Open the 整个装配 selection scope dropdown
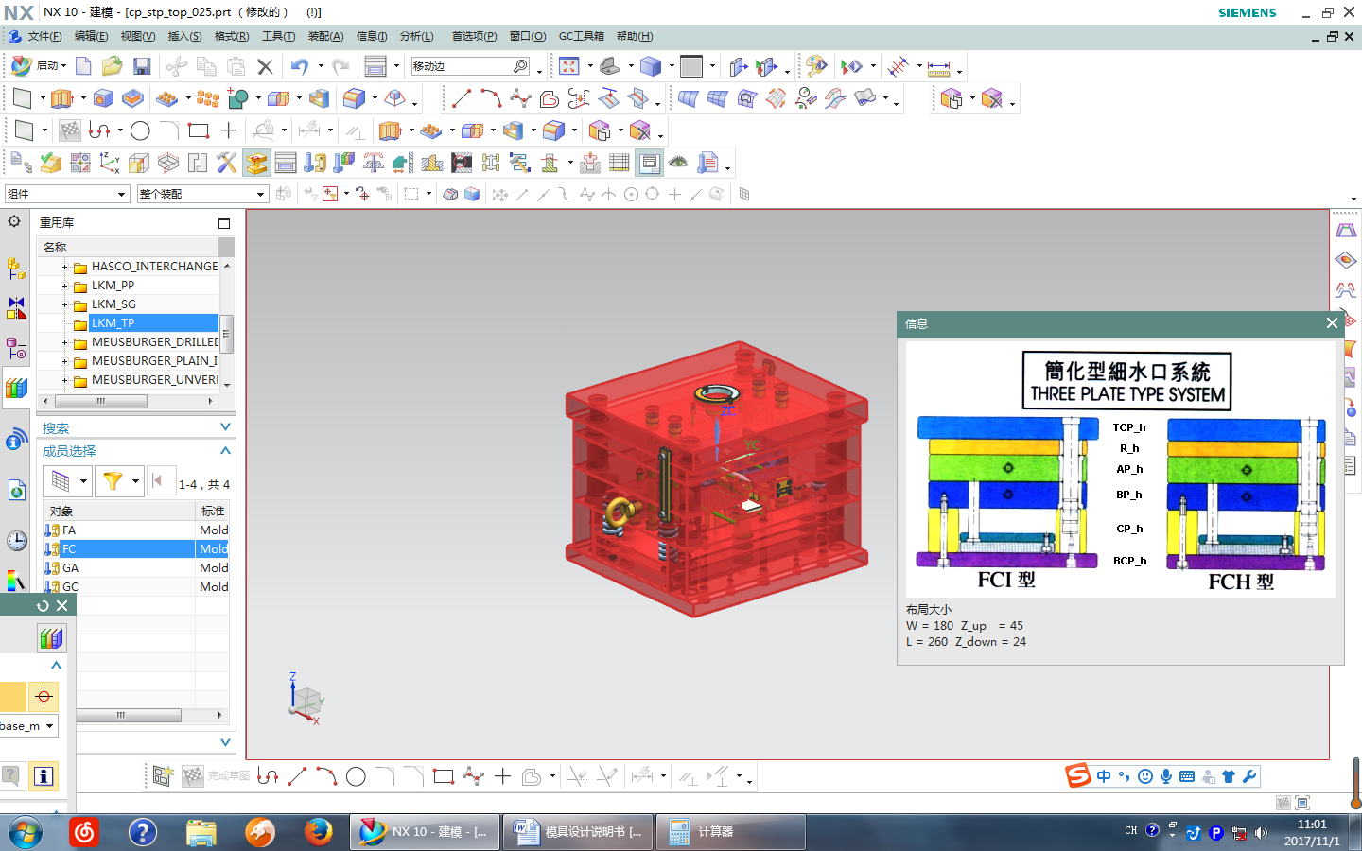This screenshot has width=1362, height=851. coord(202,194)
